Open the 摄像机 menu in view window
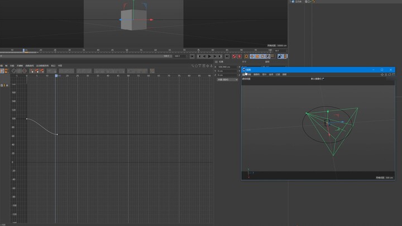The height and width of the screenshot is (226, 402). tap(257, 74)
